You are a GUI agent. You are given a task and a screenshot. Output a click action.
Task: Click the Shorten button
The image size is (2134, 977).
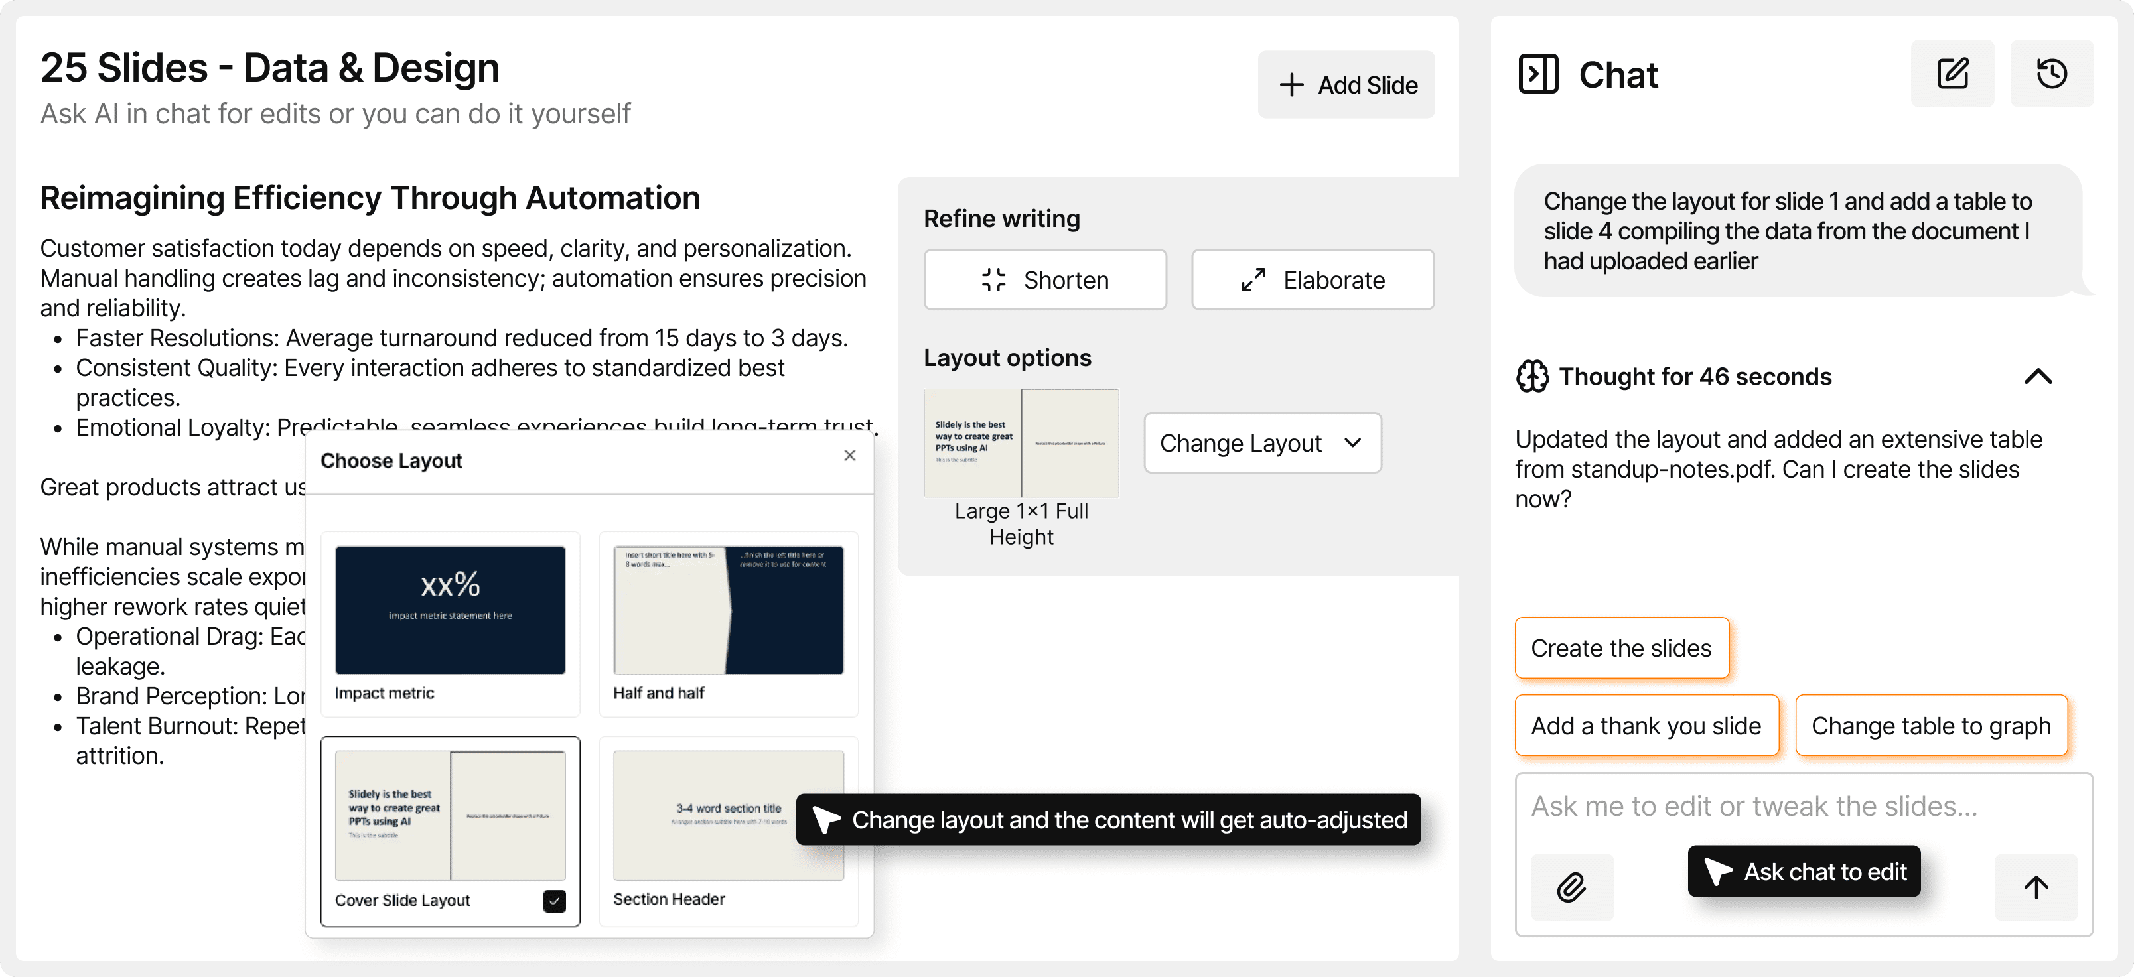(x=1044, y=280)
